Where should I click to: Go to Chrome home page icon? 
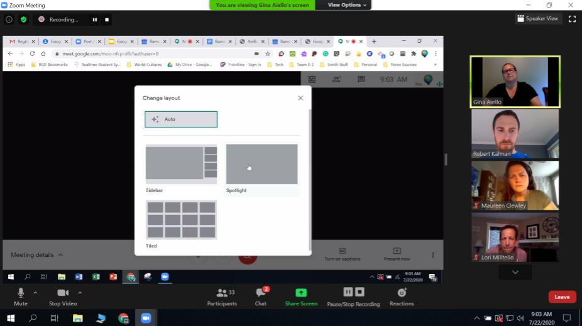43,54
